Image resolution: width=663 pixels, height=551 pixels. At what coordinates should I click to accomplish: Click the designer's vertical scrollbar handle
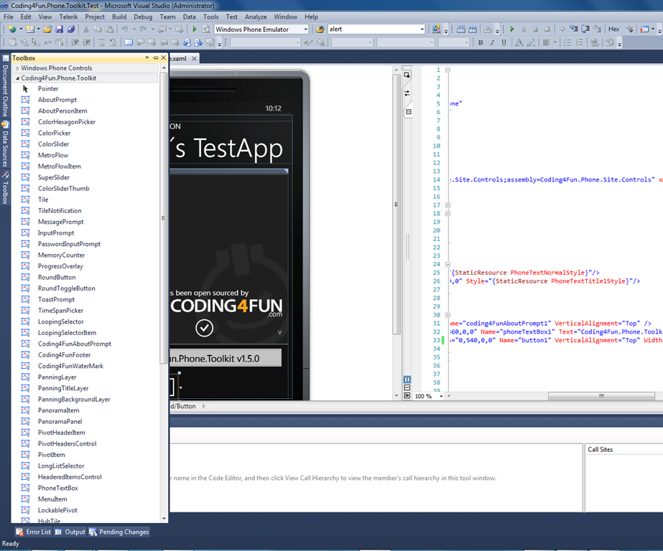coord(397,204)
